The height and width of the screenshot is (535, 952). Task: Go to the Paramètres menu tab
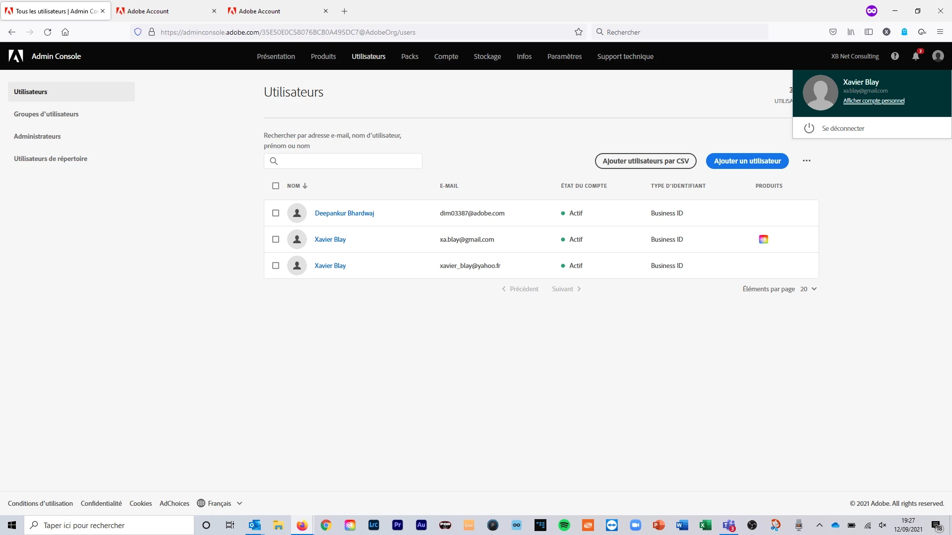pos(564,56)
